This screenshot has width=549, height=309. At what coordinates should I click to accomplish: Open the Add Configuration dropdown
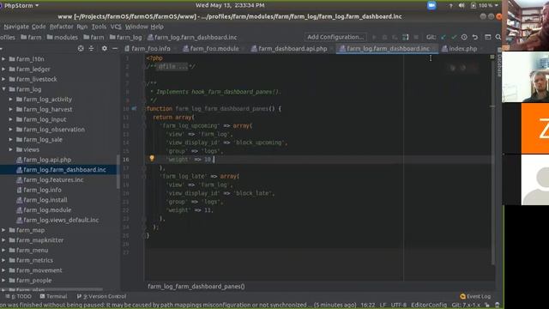(335, 37)
